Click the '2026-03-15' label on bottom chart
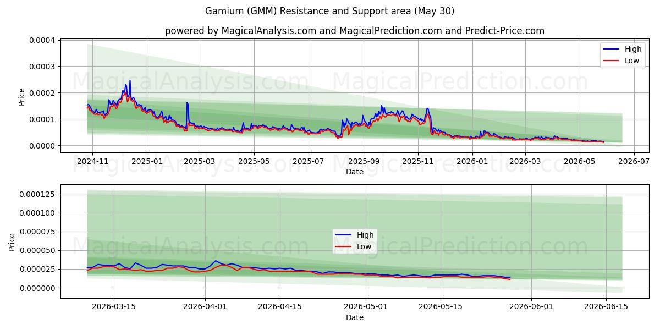Screen dimensions: 660x330 pyautogui.click(x=114, y=307)
